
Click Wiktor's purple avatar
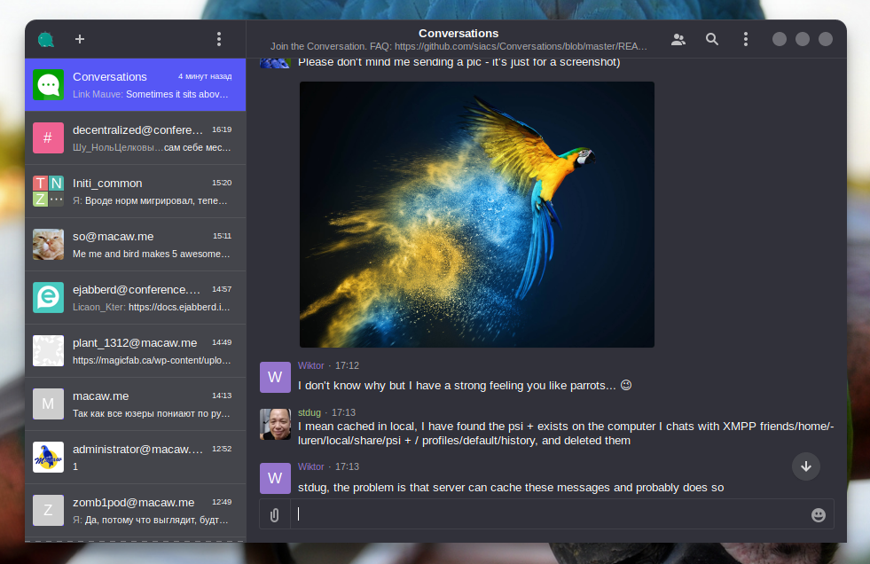coord(275,377)
